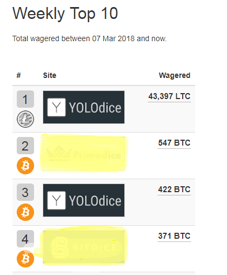Click the Litecoin coin icon in row 1
This screenshot has width=227, height=275.
click(25, 119)
